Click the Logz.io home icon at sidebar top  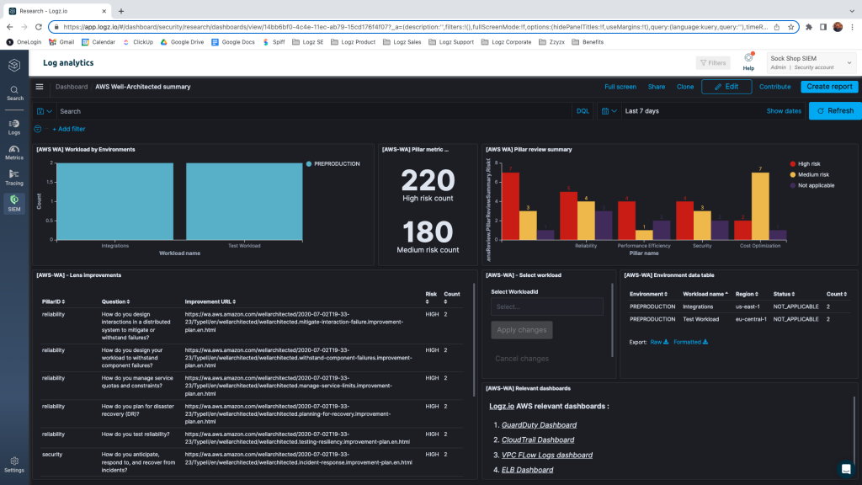(13, 64)
